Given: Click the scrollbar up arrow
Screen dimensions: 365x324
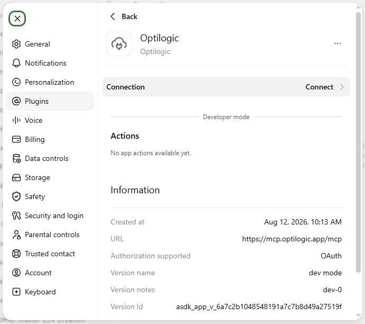Looking at the screenshot, I should pyautogui.click(x=359, y=7).
